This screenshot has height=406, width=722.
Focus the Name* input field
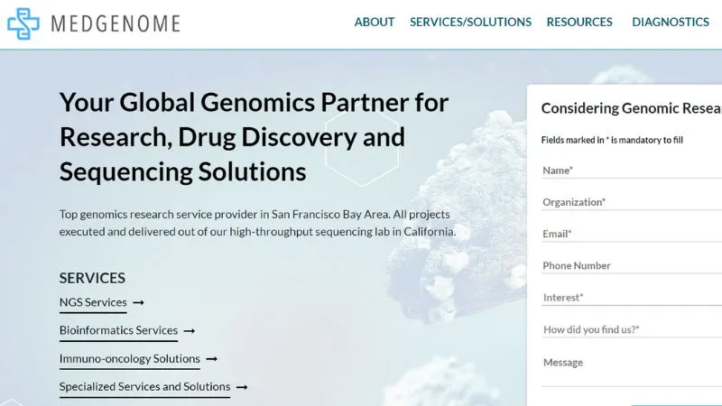(632, 171)
